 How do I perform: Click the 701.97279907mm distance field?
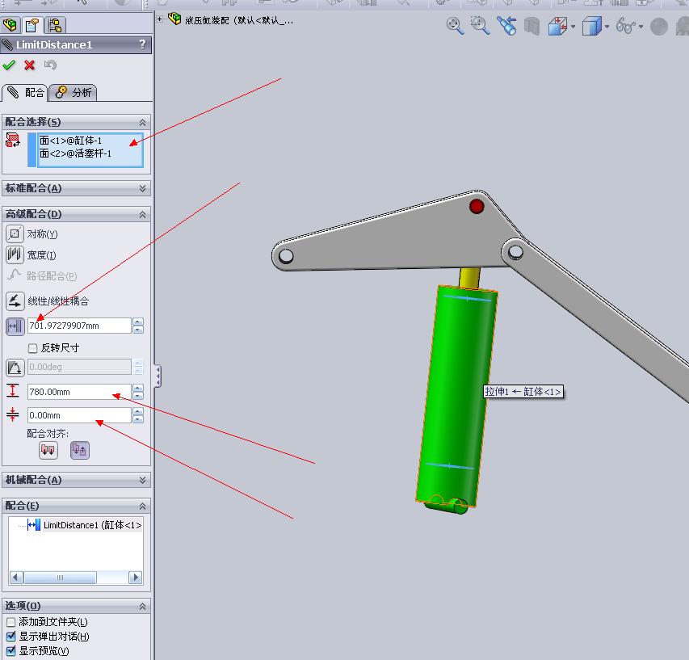tap(79, 326)
